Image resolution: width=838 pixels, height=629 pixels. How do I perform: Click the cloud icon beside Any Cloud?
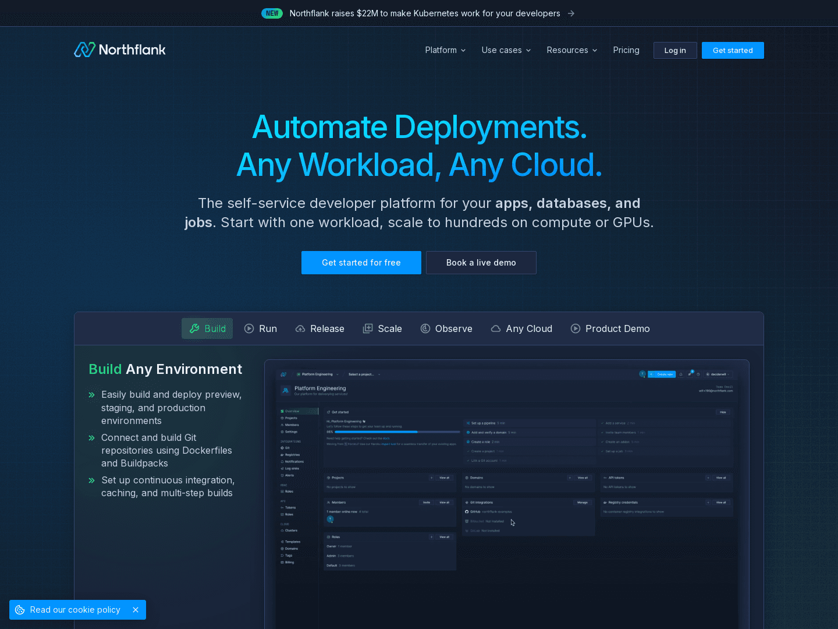point(496,328)
